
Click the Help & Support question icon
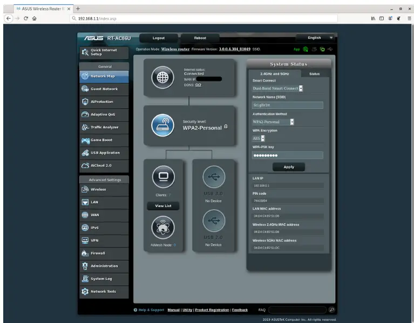coord(135,310)
